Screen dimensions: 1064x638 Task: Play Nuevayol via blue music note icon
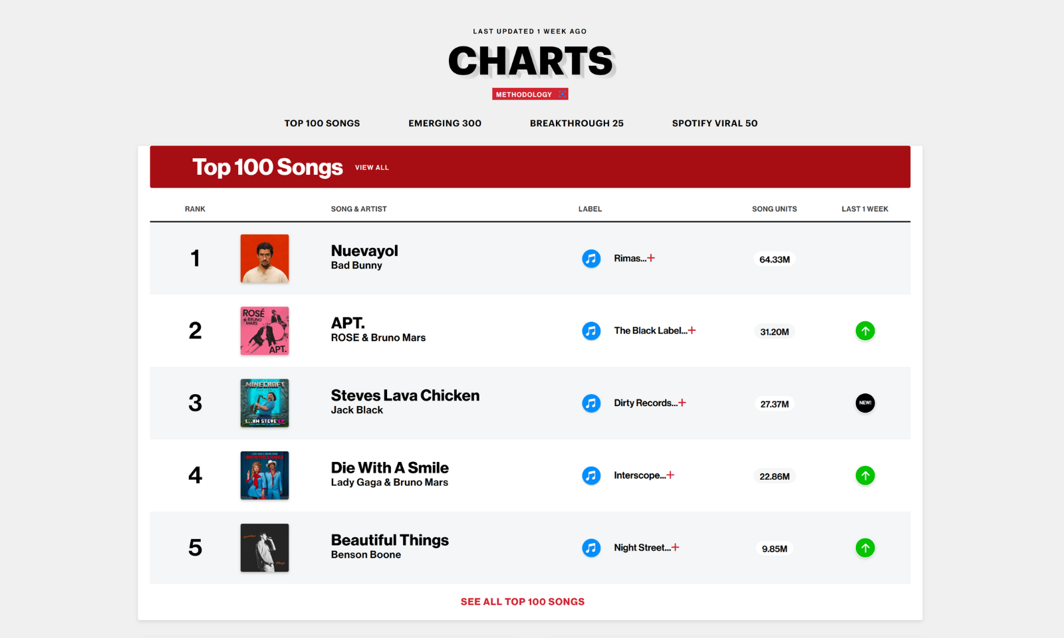[x=591, y=259]
